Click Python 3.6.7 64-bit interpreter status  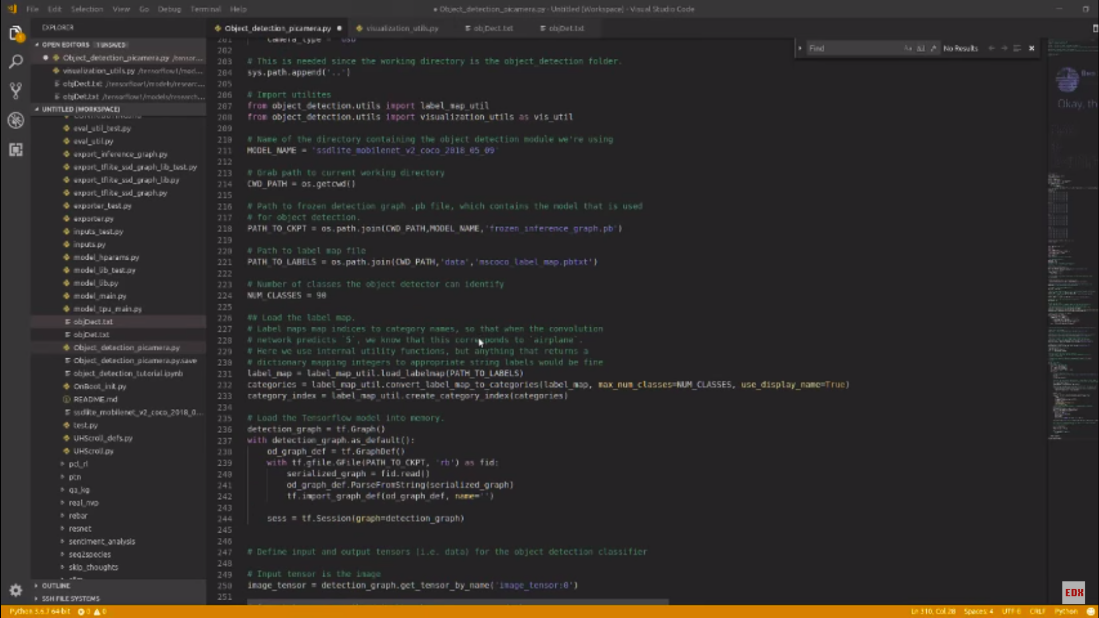pyautogui.click(x=39, y=611)
